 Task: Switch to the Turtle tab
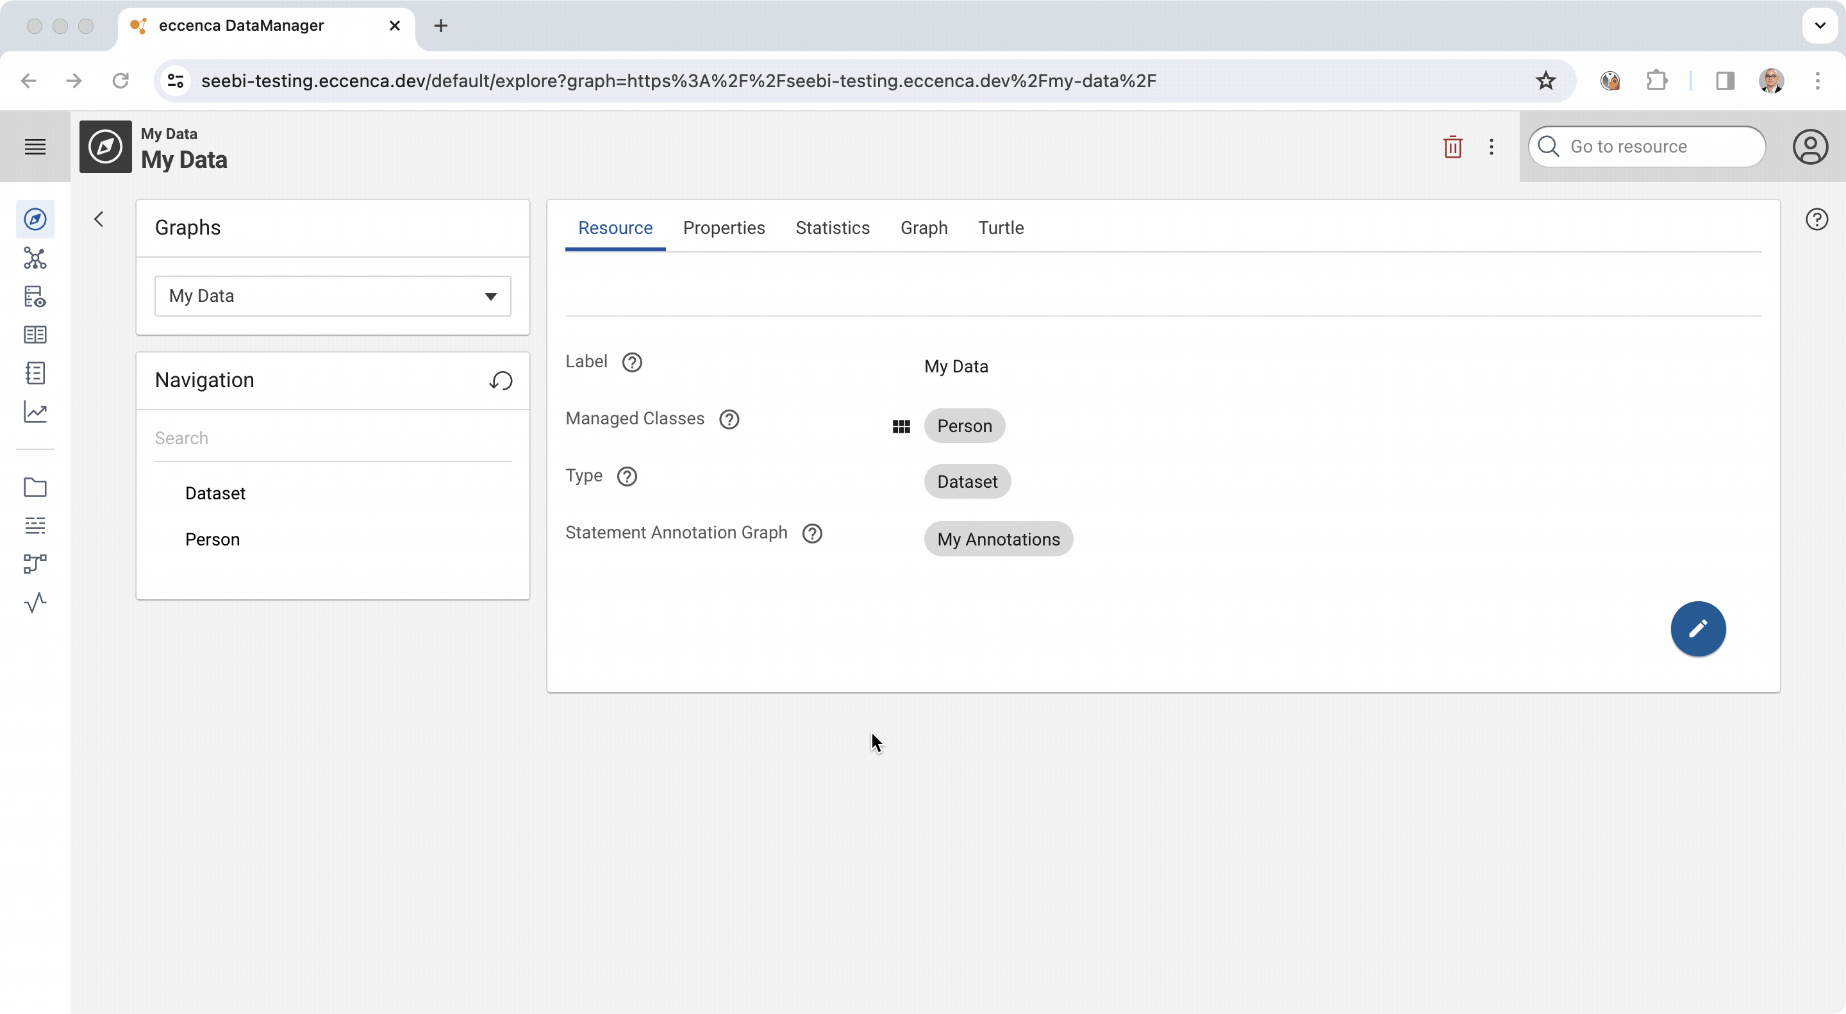[x=1001, y=228]
